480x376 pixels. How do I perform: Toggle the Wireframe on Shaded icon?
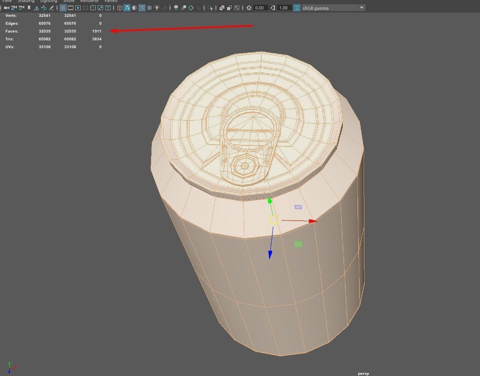coord(142,8)
